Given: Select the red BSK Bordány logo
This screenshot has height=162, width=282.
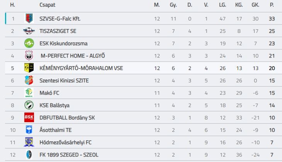Looking at the screenshot, I should point(29,118).
